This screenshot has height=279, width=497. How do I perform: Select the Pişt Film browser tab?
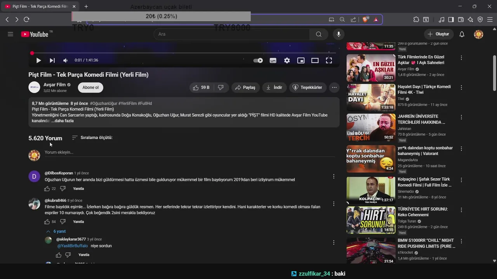[40, 7]
